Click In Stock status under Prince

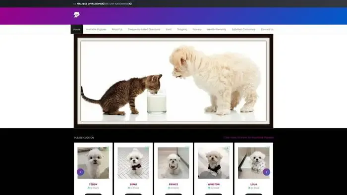point(173,188)
